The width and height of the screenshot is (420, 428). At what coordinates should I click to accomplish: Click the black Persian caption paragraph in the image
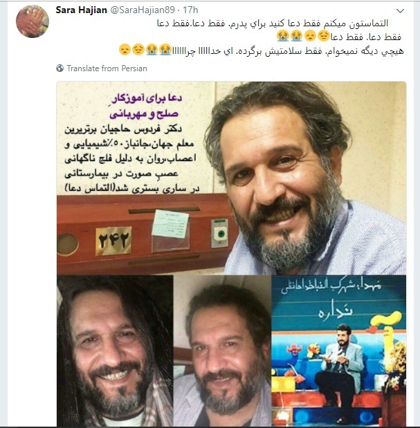[132, 159]
